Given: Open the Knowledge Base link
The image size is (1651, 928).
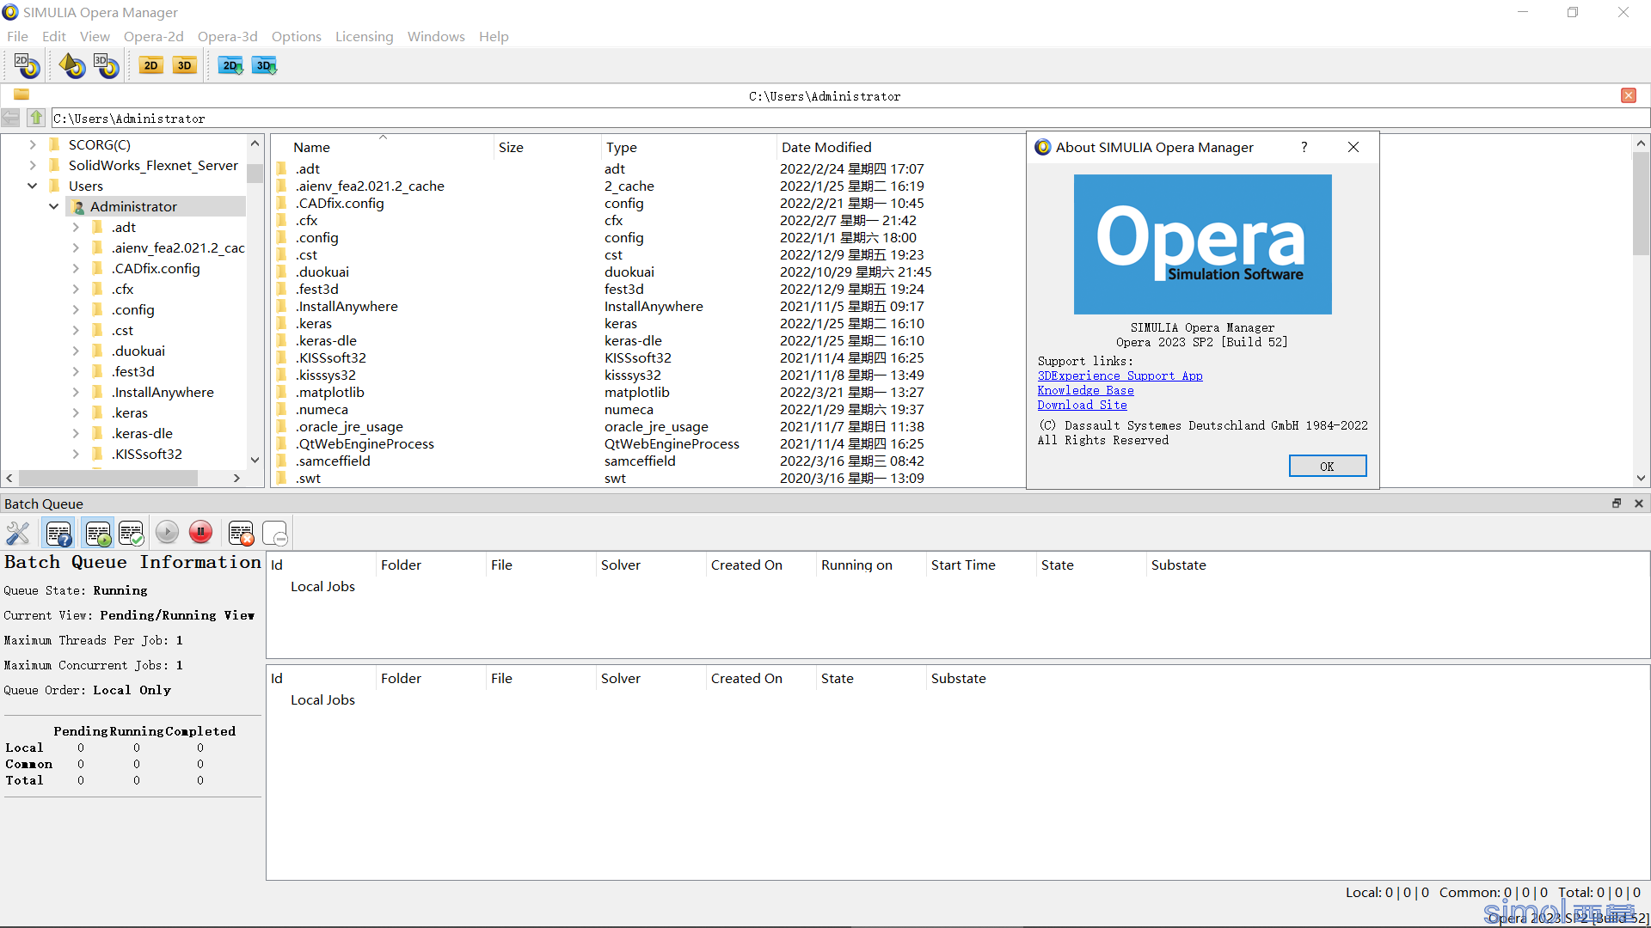Looking at the screenshot, I should coord(1085,390).
